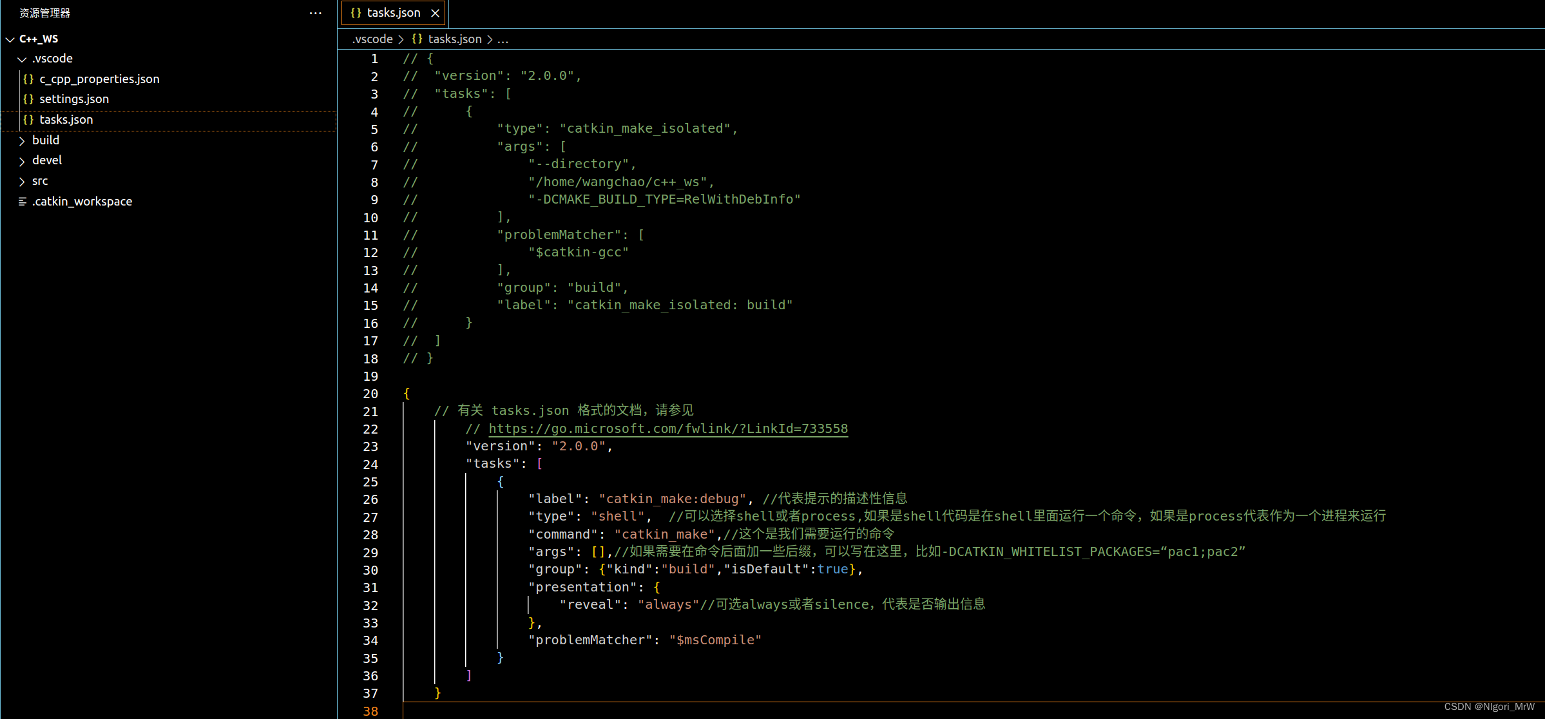Click the {} icon in the breadcrumb bar
Viewport: 1545px width, 719px height.
[417, 39]
